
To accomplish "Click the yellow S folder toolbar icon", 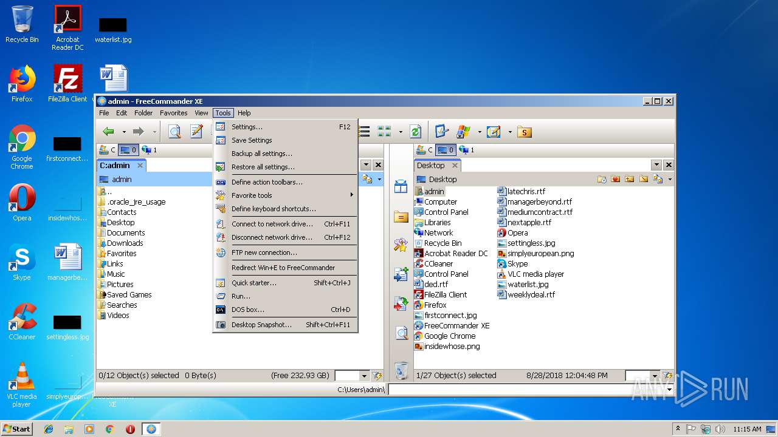I will (525, 132).
